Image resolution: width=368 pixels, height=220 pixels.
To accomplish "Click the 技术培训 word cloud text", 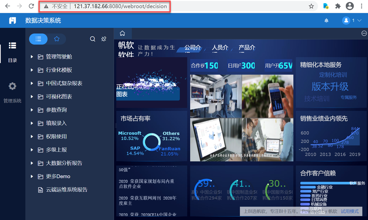I will (317, 99).
